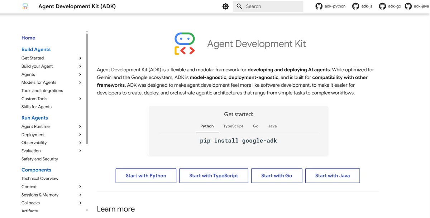This screenshot has width=430, height=218.
Task: Open the Build Agents section heading
Action: (36, 49)
